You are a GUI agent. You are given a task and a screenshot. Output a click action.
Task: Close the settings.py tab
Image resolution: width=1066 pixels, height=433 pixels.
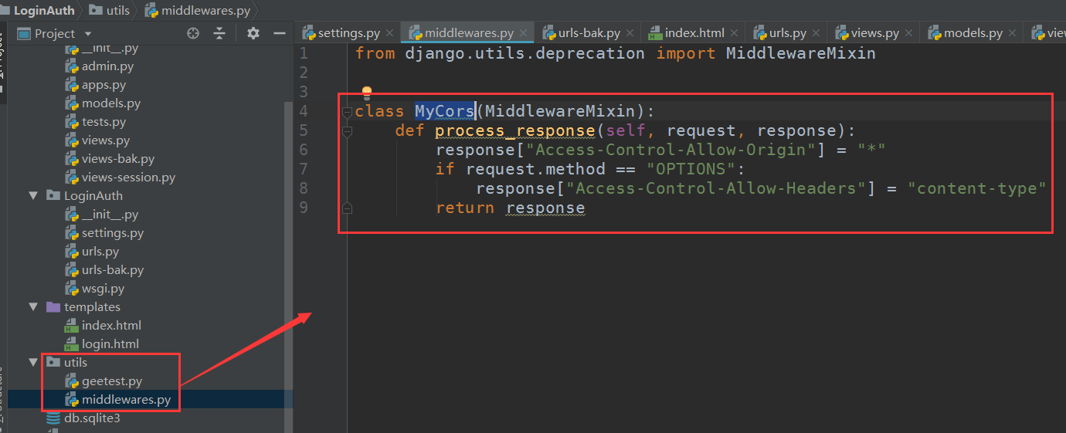tap(389, 33)
